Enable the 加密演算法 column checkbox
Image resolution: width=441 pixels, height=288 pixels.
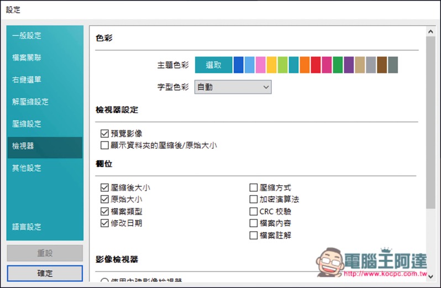click(254, 200)
